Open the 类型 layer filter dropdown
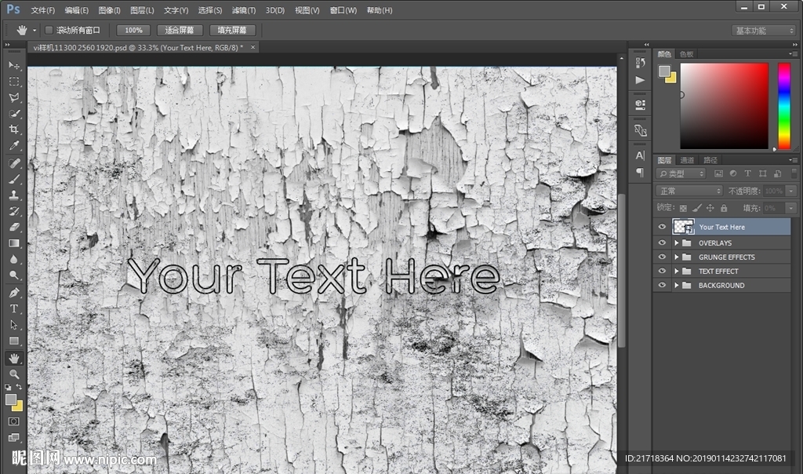Screen dimensions: 803x474 (681, 173)
